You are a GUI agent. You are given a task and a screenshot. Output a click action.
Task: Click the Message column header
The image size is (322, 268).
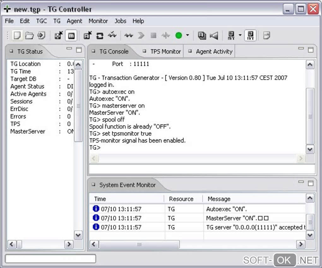[254, 199]
